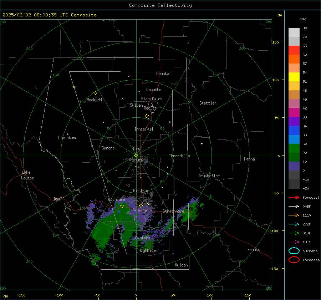The width and height of the screenshot is (321, 300).
Task: Pick the yellow 51-54 dBZ swatch
Action: tap(294, 77)
